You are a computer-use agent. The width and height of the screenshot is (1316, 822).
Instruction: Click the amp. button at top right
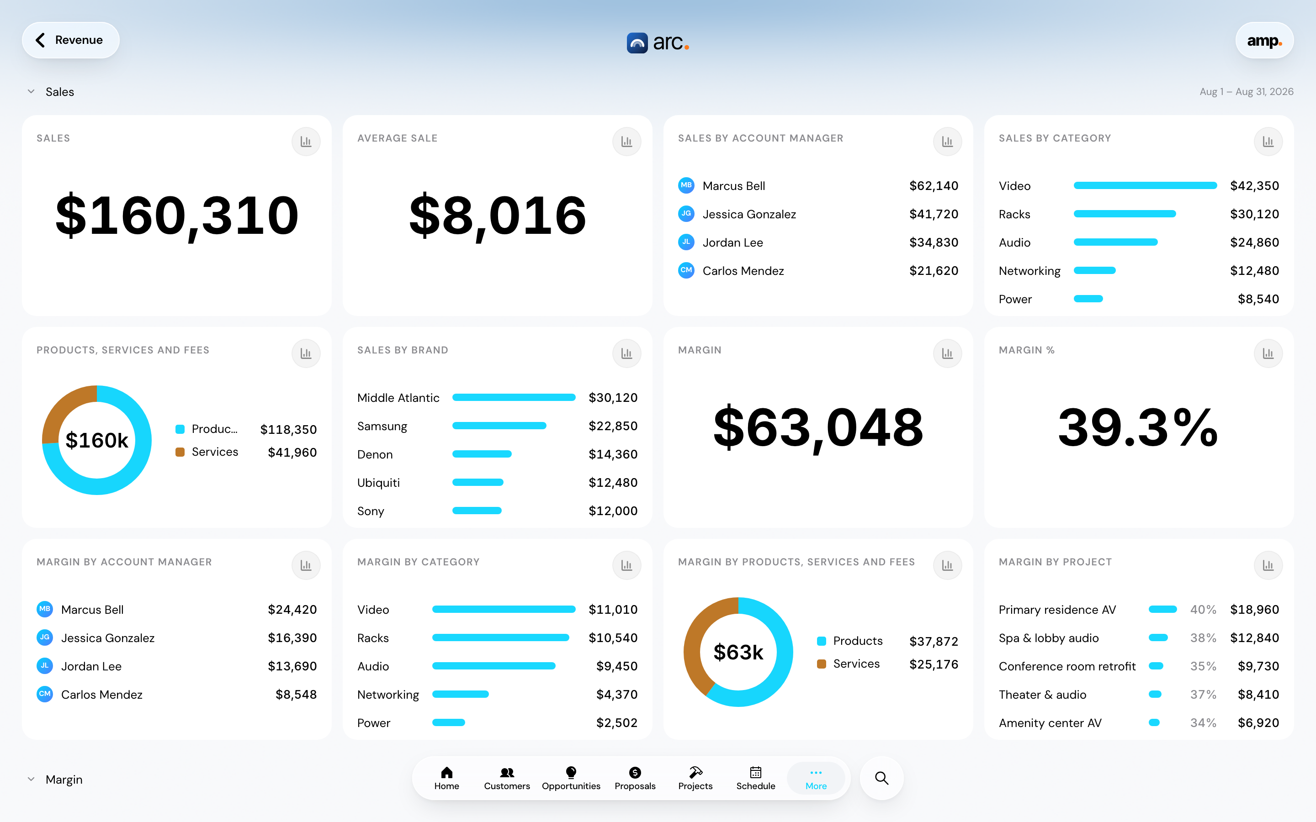click(x=1264, y=40)
